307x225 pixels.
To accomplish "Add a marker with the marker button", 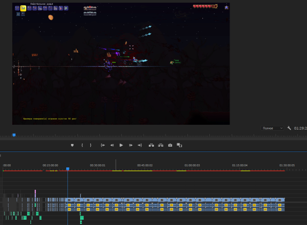I will (x=72, y=145).
